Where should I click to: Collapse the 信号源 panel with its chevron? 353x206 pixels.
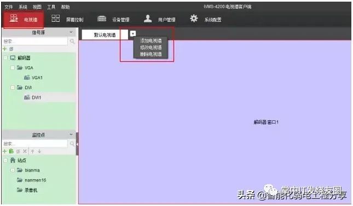71,32
